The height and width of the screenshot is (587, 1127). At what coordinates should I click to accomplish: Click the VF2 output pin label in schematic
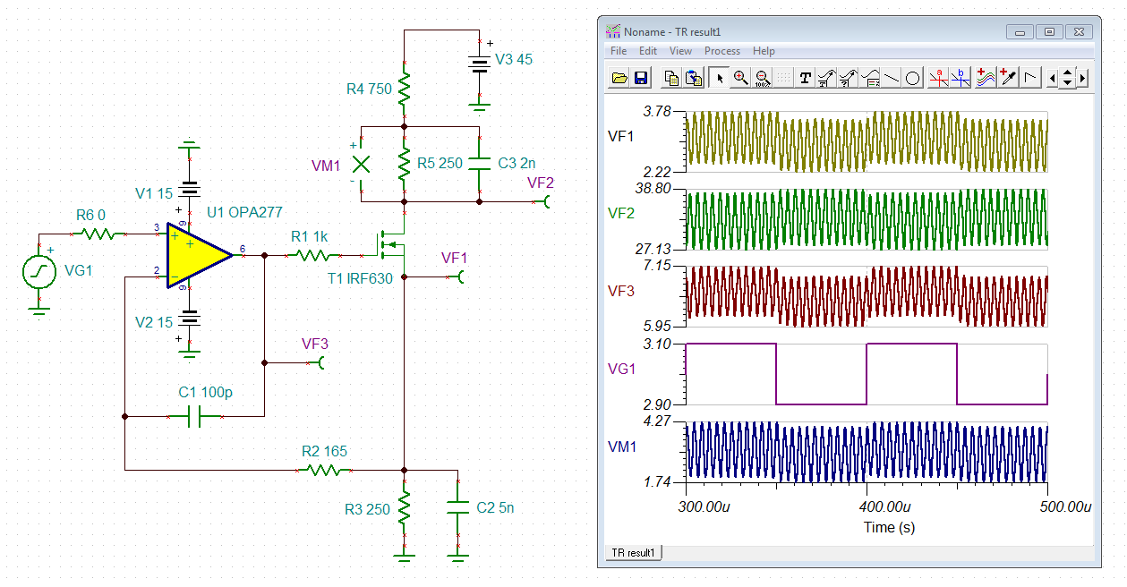[541, 182]
